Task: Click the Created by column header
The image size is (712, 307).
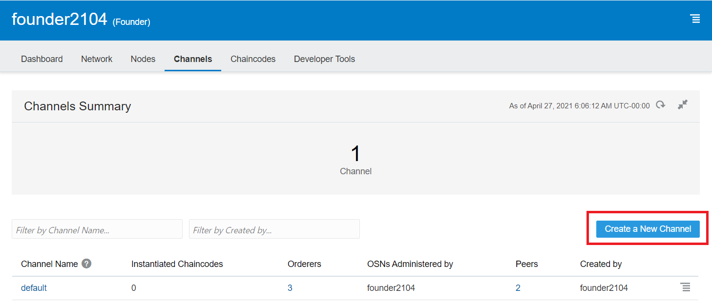Action: tap(601, 264)
